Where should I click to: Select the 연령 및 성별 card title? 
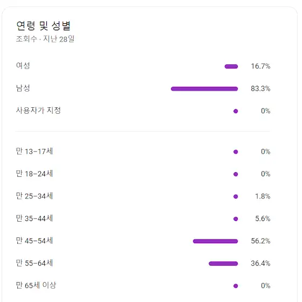(44, 26)
